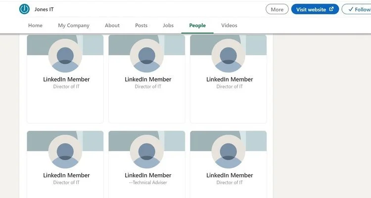
Task: Click first row middle member avatar
Action: (x=147, y=56)
